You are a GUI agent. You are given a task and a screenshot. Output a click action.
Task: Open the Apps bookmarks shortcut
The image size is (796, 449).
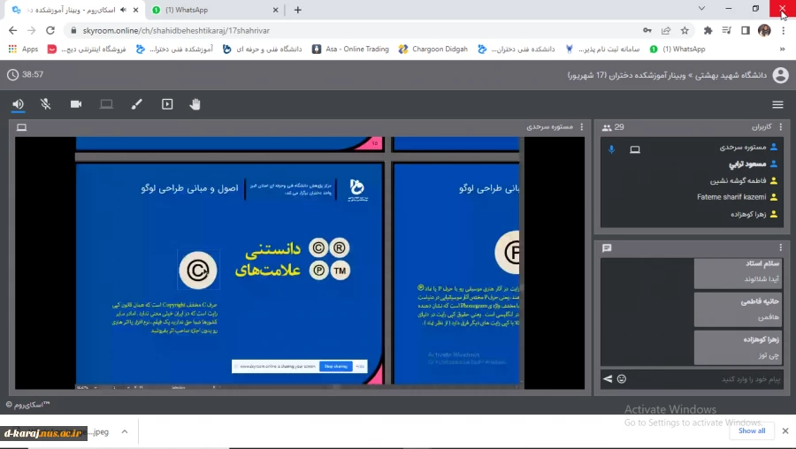23,49
